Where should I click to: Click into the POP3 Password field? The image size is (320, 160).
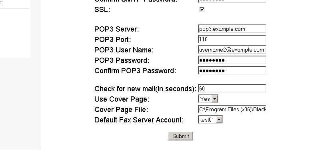point(232,60)
